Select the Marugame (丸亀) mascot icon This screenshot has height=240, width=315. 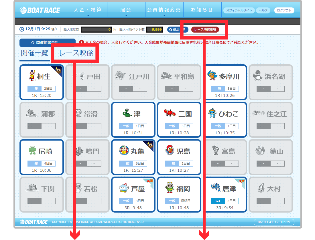tap(124, 151)
